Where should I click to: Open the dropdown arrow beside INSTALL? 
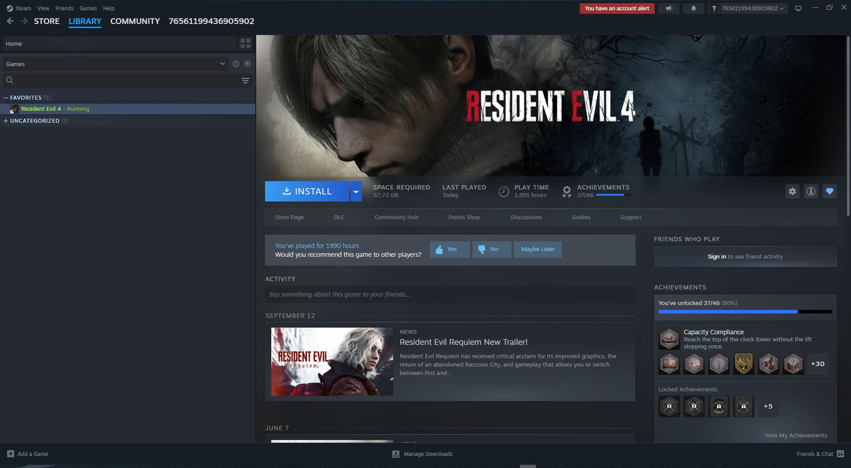point(356,191)
